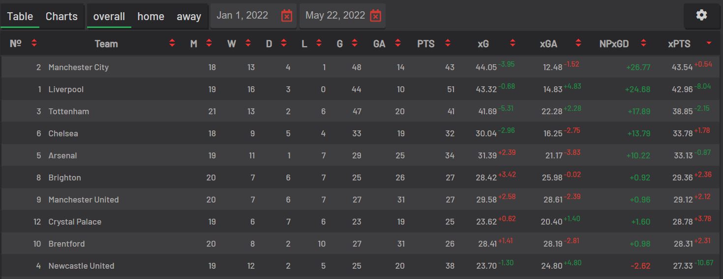This screenshot has width=723, height=279.
Task: Sort by wins W column header
Action: click(x=232, y=44)
